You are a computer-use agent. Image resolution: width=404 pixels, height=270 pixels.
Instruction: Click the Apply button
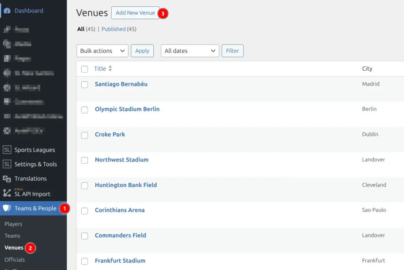142,51
